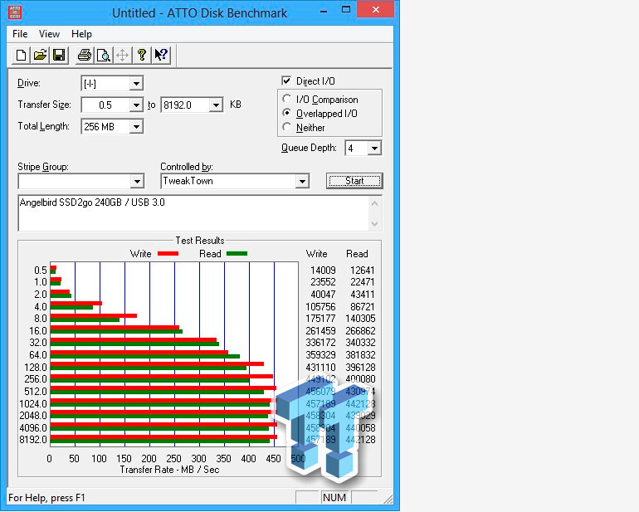Click the green Read legend swatch
The height and width of the screenshot is (512, 639).
(237, 254)
